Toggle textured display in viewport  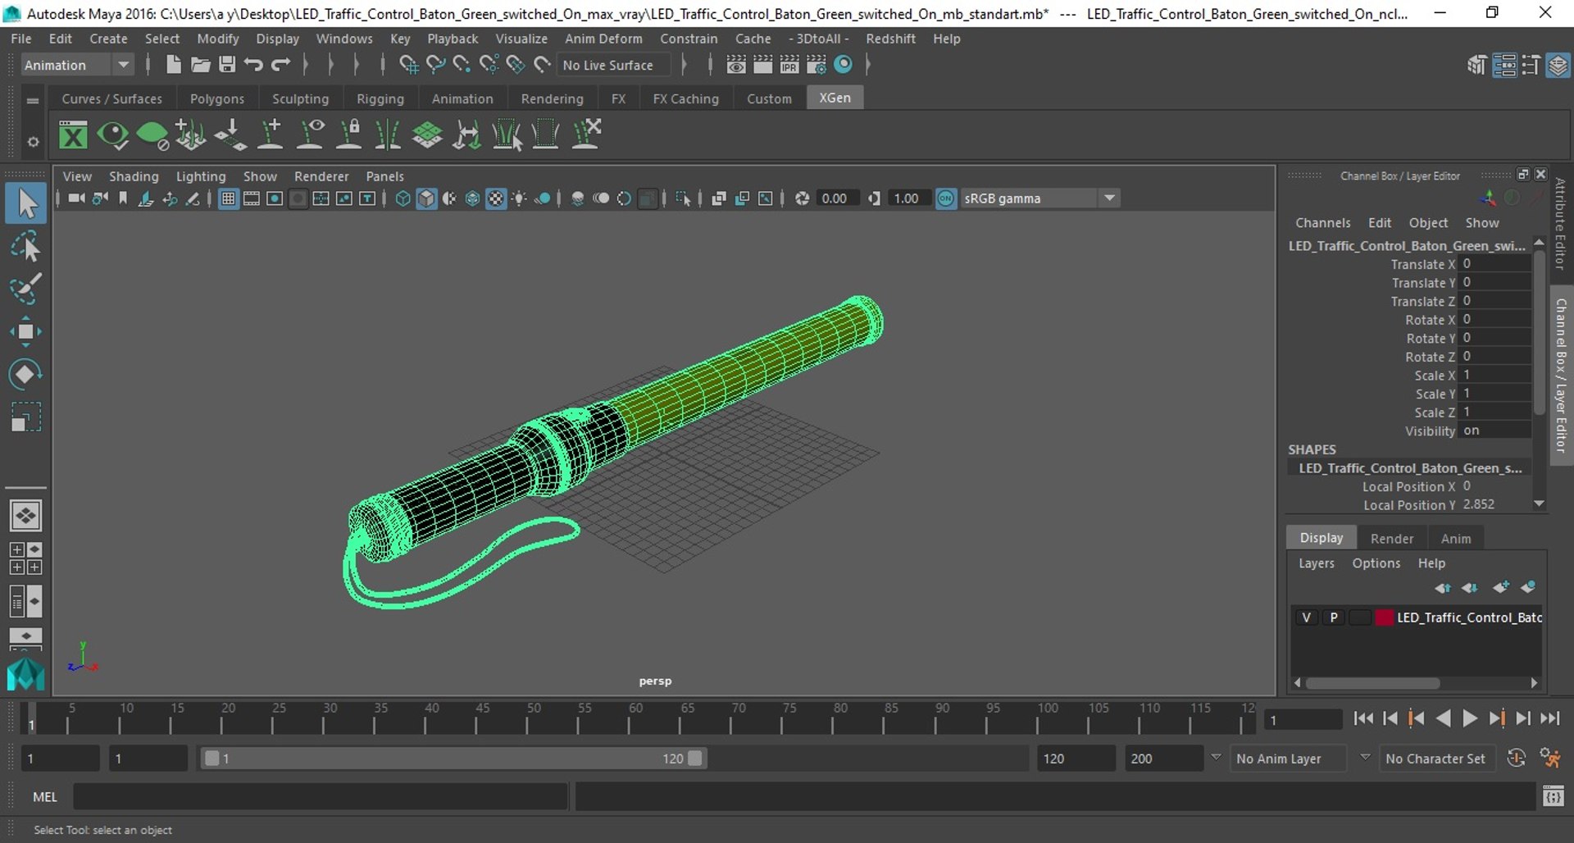click(496, 198)
